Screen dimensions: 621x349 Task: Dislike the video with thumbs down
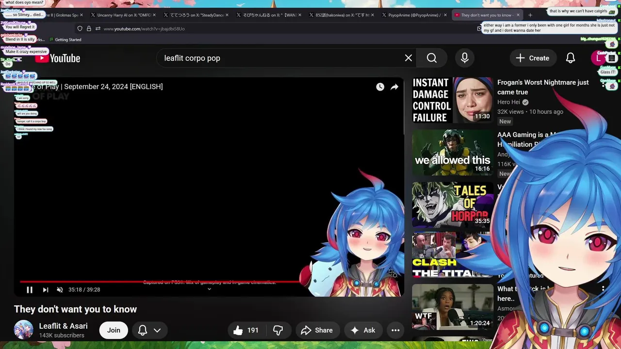pos(278,330)
